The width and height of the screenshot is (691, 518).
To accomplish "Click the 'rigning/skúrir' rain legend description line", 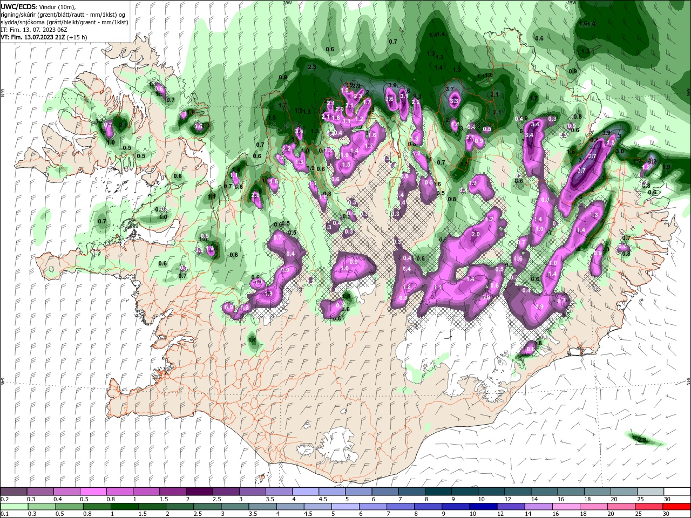I will (64, 15).
